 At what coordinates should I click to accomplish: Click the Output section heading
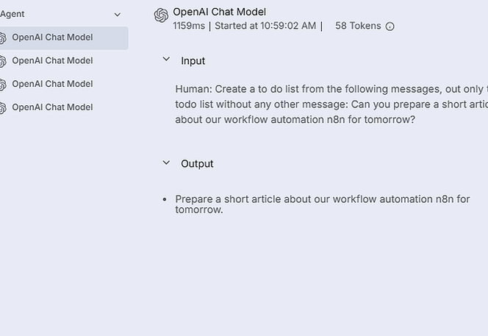197,164
